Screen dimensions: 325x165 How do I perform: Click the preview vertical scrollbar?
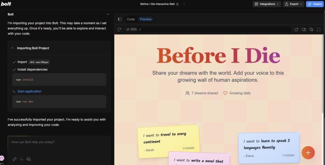322,74
